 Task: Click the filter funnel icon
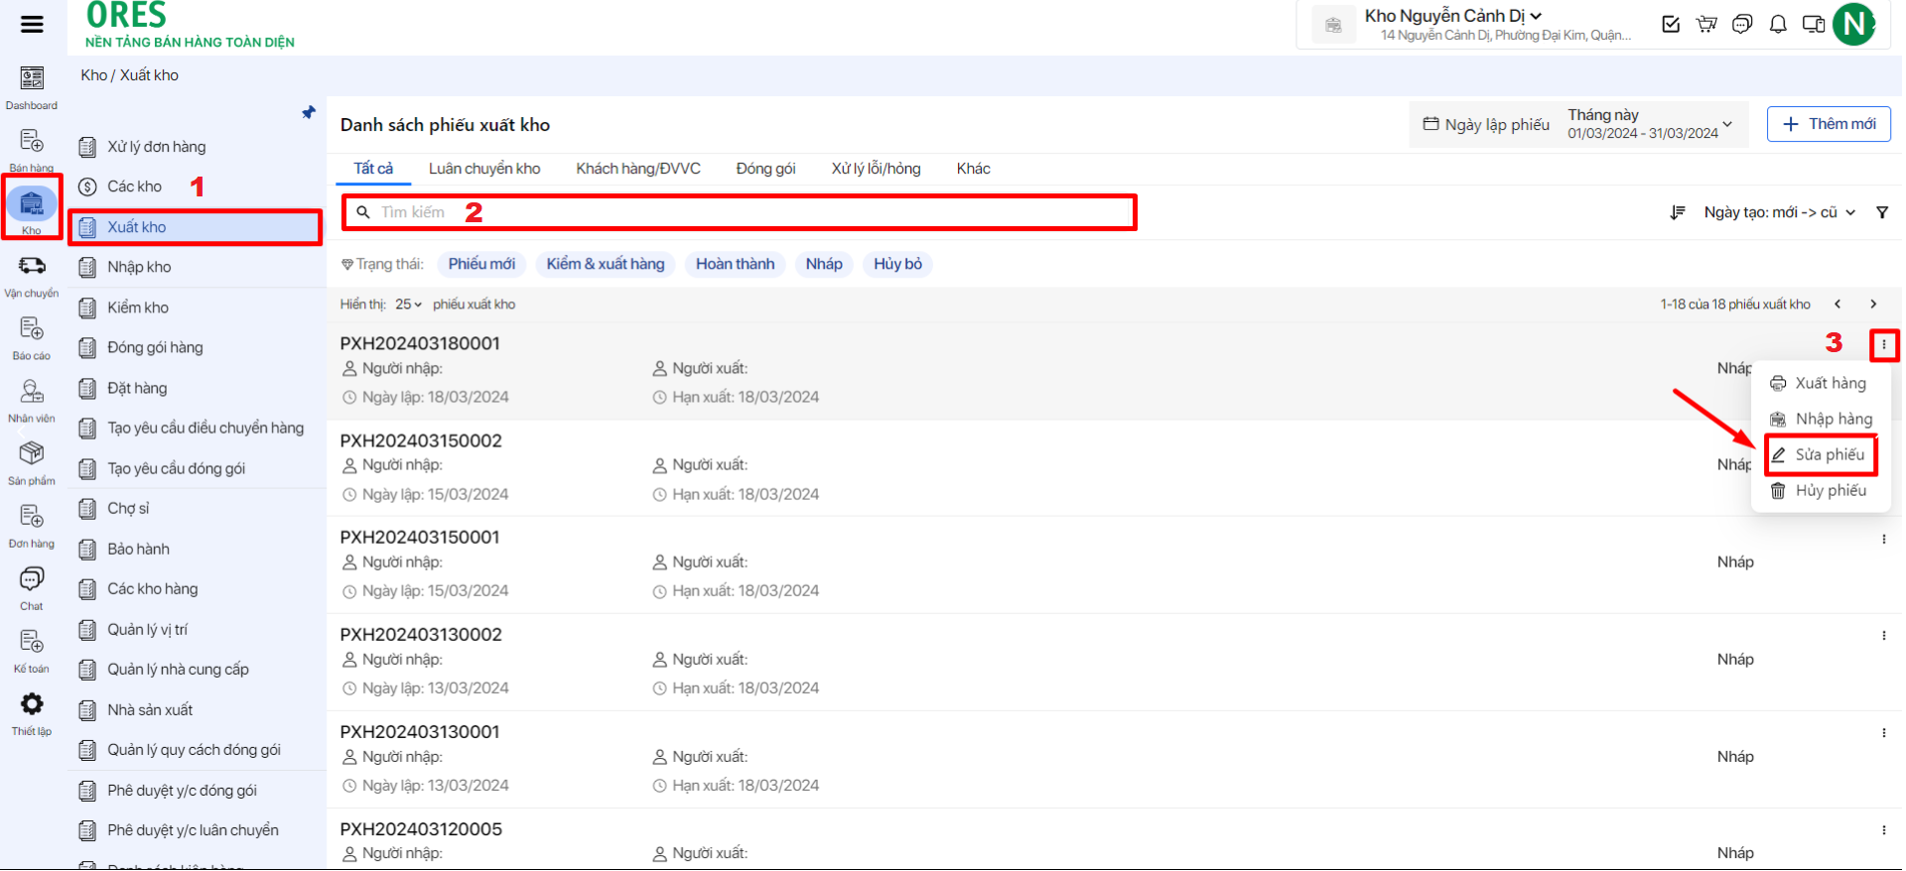(x=1882, y=212)
